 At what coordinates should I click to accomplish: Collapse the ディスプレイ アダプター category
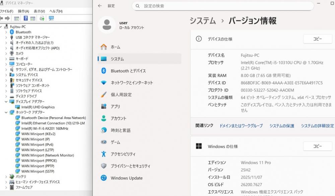pyautogui.click(x=6, y=102)
